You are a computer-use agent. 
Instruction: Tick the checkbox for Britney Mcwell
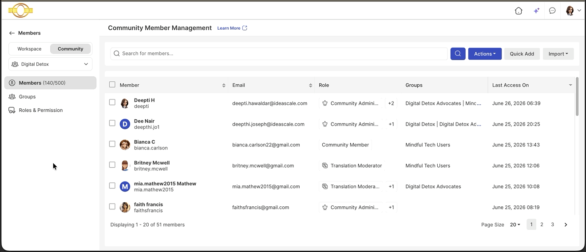112,165
